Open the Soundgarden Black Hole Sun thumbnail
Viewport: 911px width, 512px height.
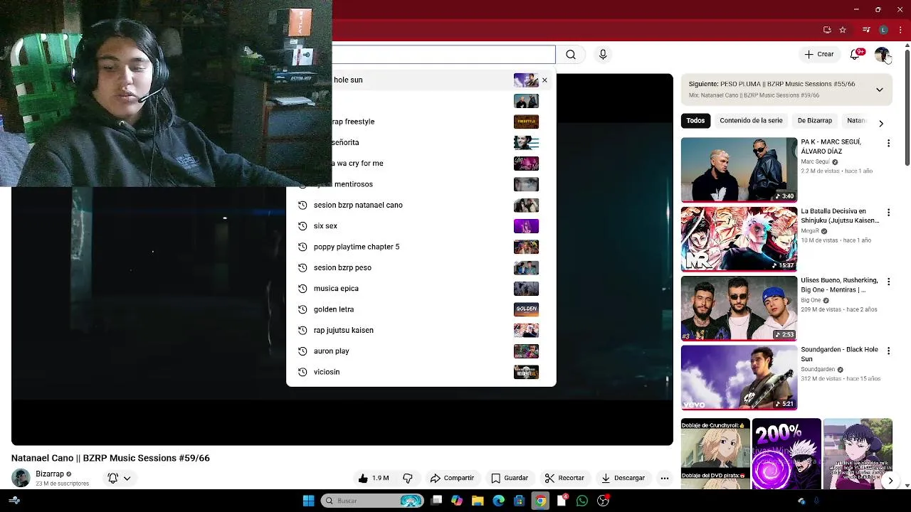(x=739, y=378)
